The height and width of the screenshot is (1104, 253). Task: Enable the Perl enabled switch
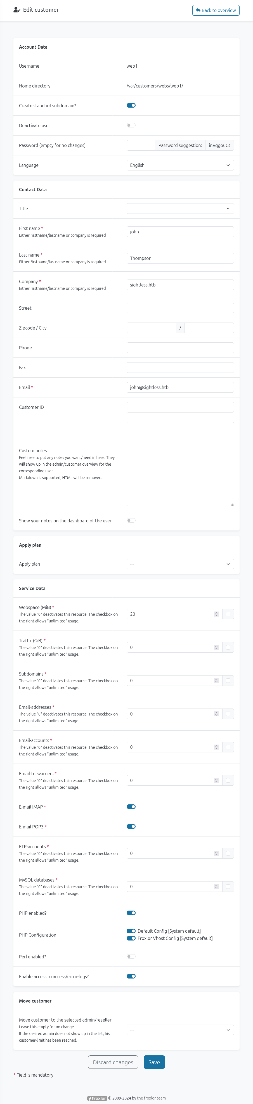pos(131,956)
